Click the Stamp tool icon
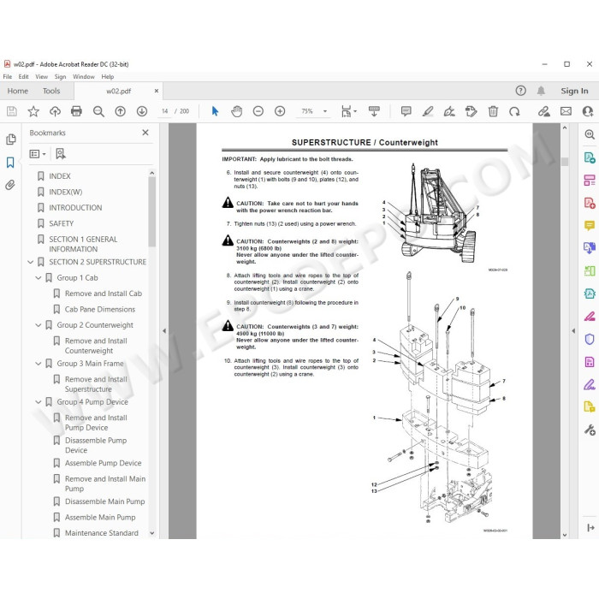 (x=471, y=111)
